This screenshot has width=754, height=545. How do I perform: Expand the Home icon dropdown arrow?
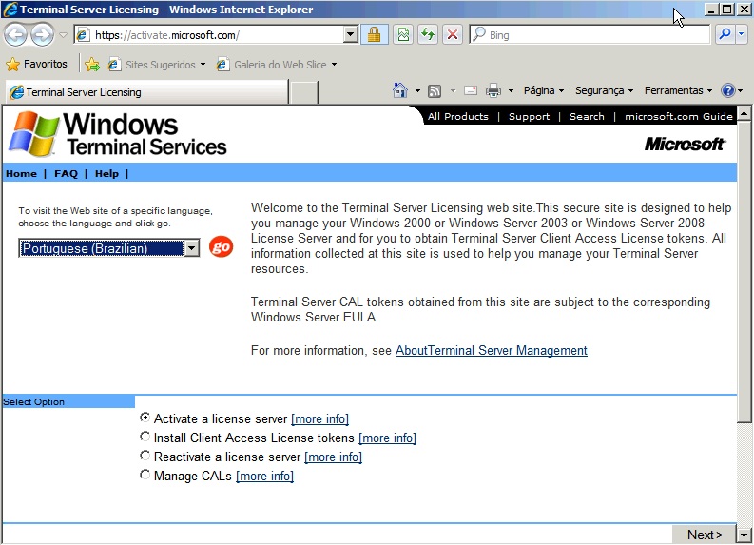417,90
